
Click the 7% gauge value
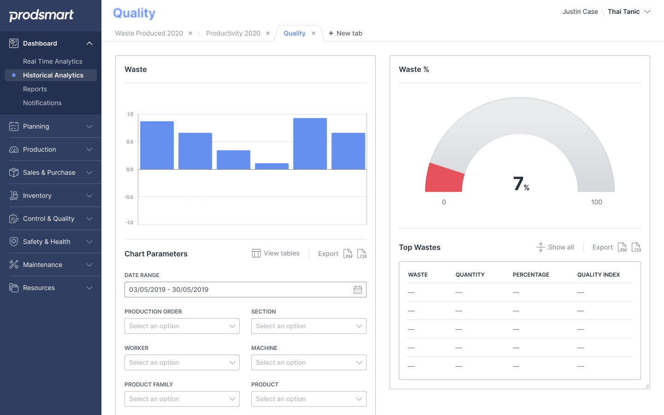click(521, 184)
